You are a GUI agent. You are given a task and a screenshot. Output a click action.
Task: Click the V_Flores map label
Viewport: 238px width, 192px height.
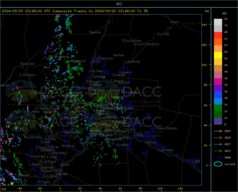tap(44, 182)
